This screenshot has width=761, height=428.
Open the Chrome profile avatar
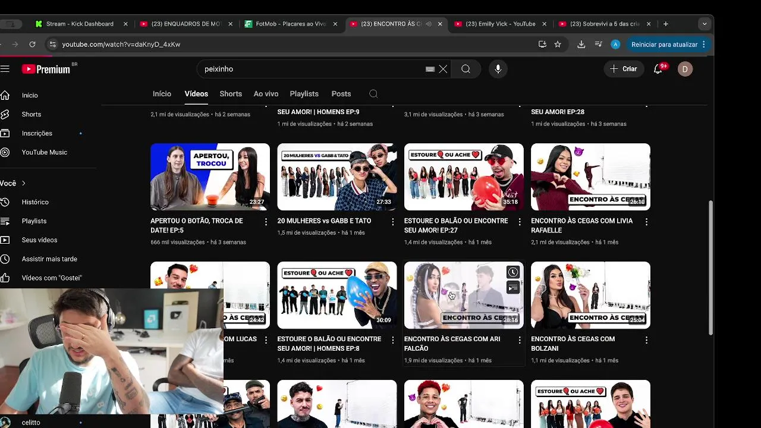coord(615,44)
